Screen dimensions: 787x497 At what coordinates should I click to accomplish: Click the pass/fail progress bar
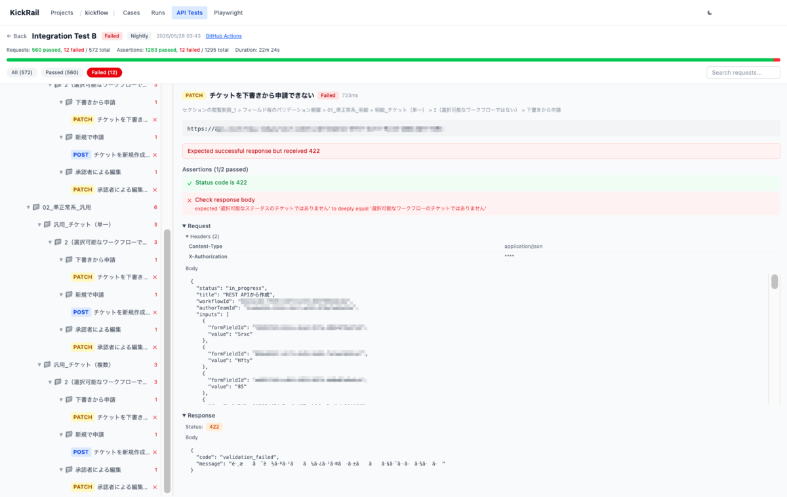tap(393, 60)
